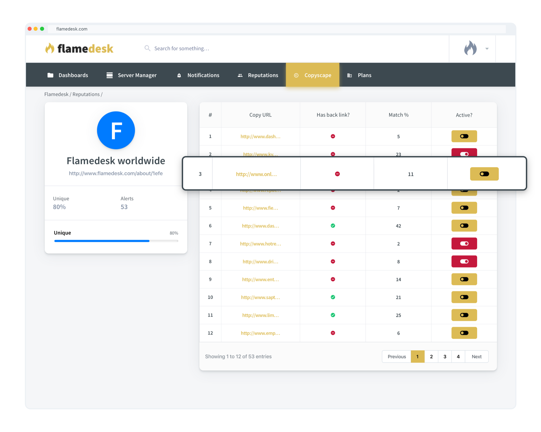Click red no-backlink icon in row 8

(x=333, y=261)
